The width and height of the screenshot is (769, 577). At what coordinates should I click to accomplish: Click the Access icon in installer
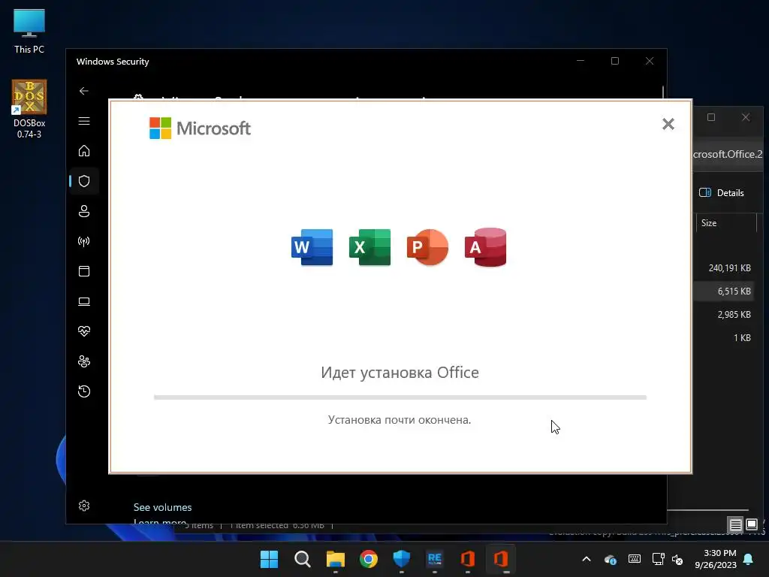coord(486,247)
